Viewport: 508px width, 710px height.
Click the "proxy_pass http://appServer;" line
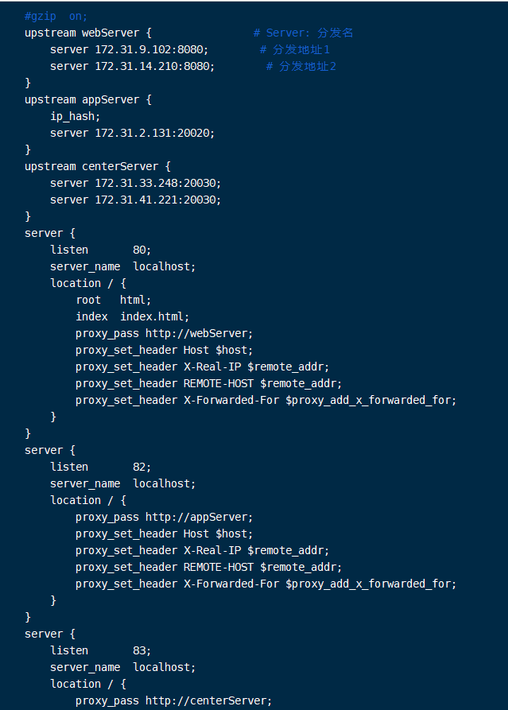click(x=165, y=517)
